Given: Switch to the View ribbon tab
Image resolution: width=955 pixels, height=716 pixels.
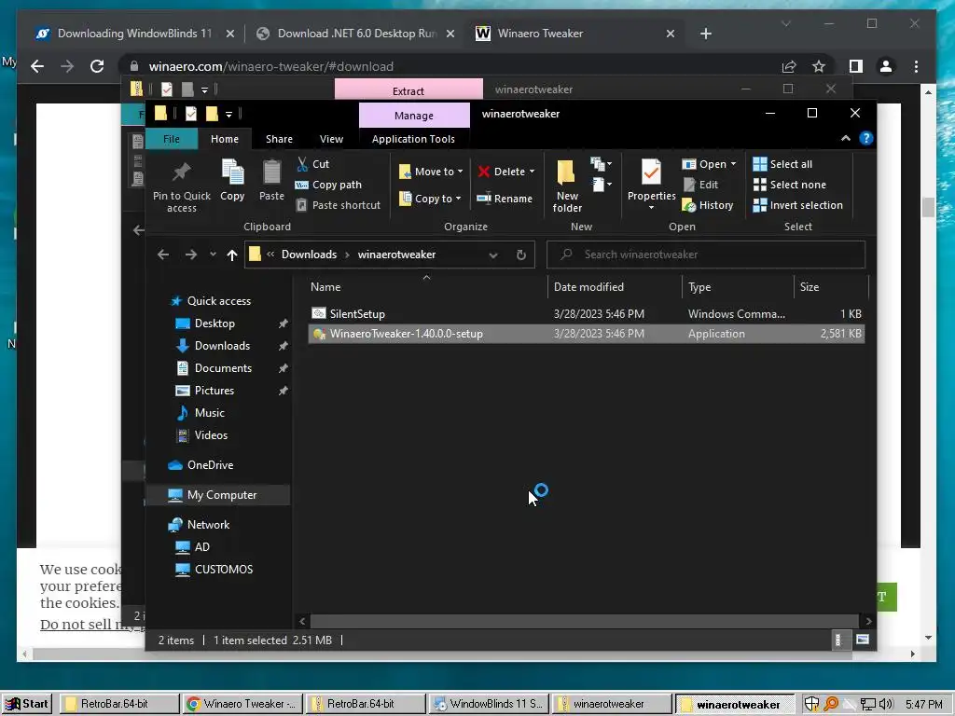Looking at the screenshot, I should point(331,139).
